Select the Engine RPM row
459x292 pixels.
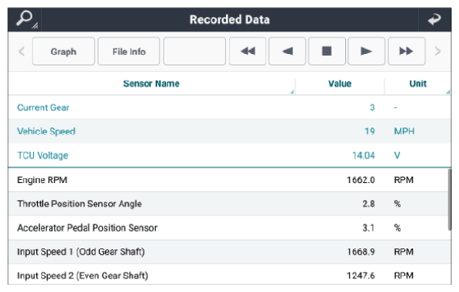tap(228, 180)
